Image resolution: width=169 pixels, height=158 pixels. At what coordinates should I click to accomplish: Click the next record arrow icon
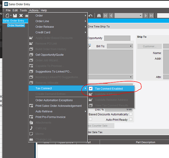coord(146,16)
